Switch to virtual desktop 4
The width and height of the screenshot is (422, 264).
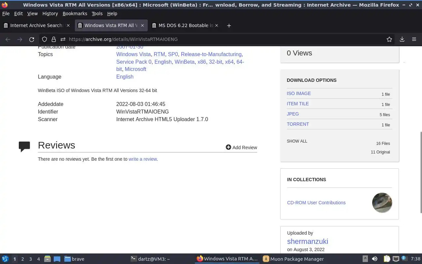click(x=38, y=259)
